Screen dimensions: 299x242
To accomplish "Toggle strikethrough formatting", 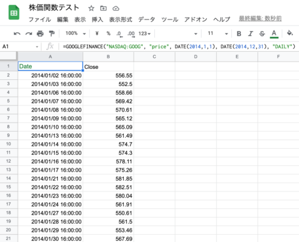I will pyautogui.click(x=262, y=34).
